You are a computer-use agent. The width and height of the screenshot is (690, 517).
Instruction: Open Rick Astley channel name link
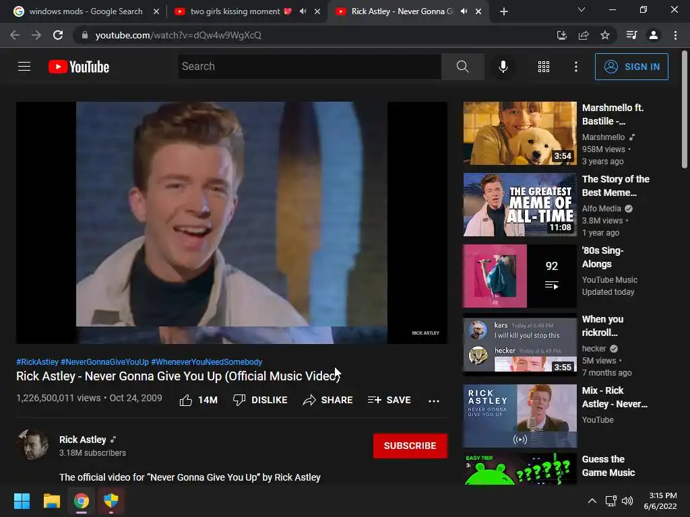click(x=83, y=440)
